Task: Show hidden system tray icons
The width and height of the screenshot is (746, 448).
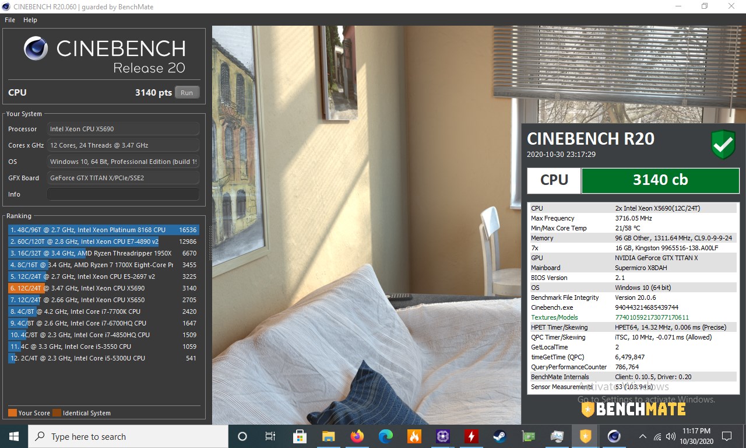Action: pos(643,436)
